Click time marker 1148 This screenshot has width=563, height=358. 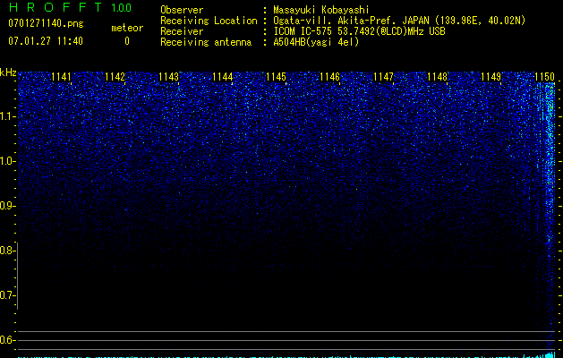click(438, 77)
